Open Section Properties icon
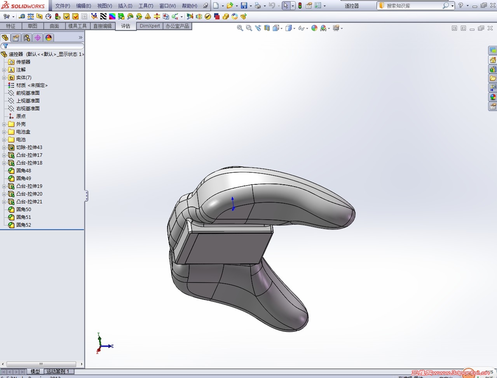 (39, 16)
